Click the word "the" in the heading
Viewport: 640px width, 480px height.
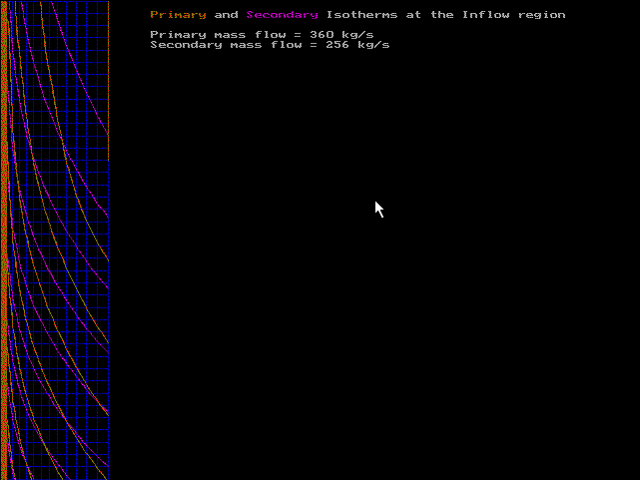[441, 15]
